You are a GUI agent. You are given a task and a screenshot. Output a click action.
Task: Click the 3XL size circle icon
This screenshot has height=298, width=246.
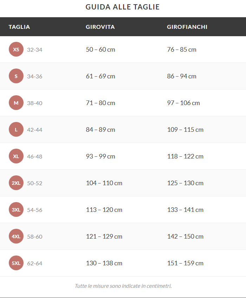16,209
